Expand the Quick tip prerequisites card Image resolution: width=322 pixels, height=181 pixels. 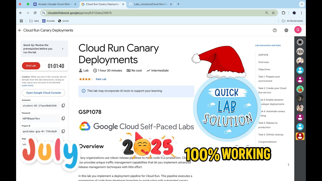point(44,49)
